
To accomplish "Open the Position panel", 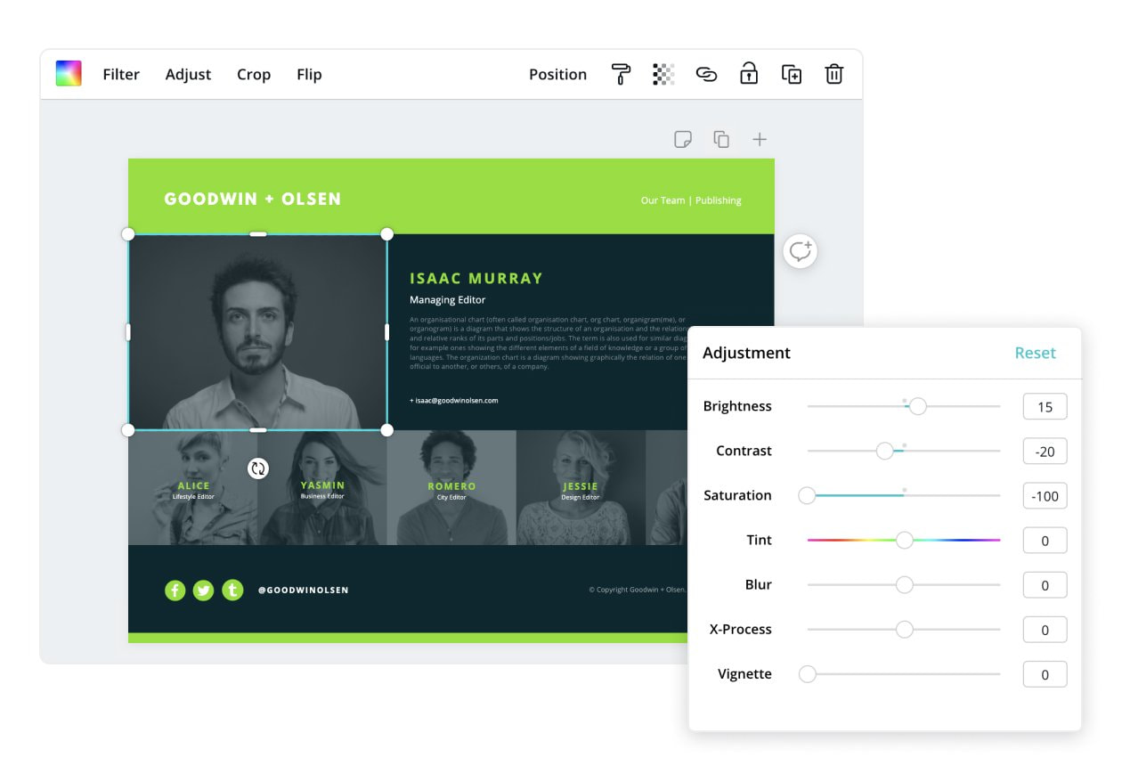I will (558, 75).
